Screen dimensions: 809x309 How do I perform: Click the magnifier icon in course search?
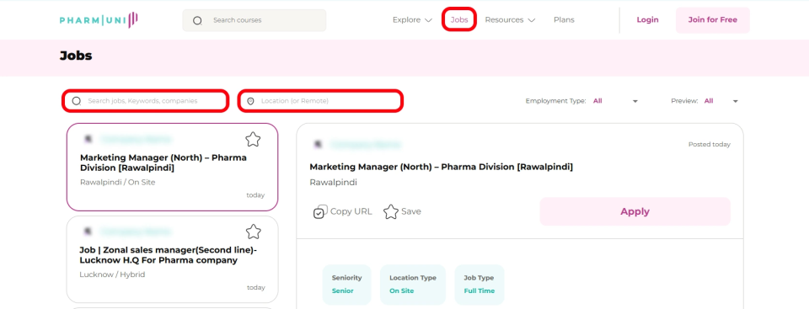pyautogui.click(x=197, y=21)
